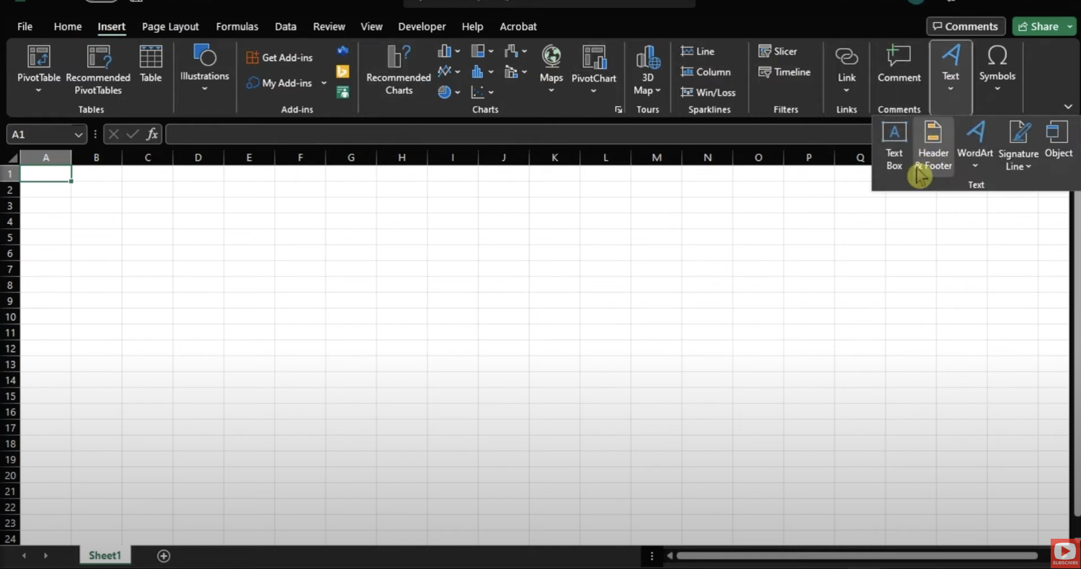Add a new sheet
Screen dimensions: 1081x569
pyautogui.click(x=163, y=556)
